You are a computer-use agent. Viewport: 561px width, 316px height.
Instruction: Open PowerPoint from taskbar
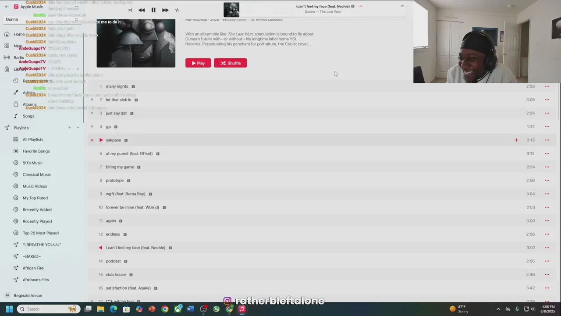pos(152,309)
